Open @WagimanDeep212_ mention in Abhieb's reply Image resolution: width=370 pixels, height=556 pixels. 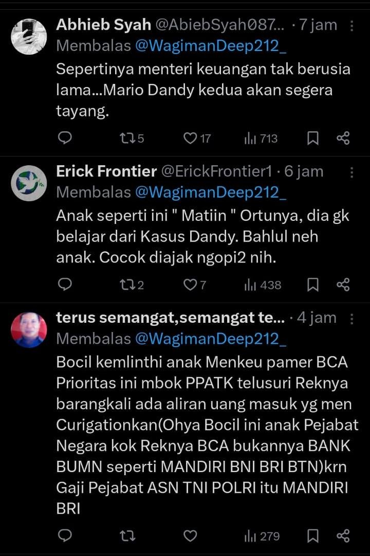pyautogui.click(x=211, y=46)
